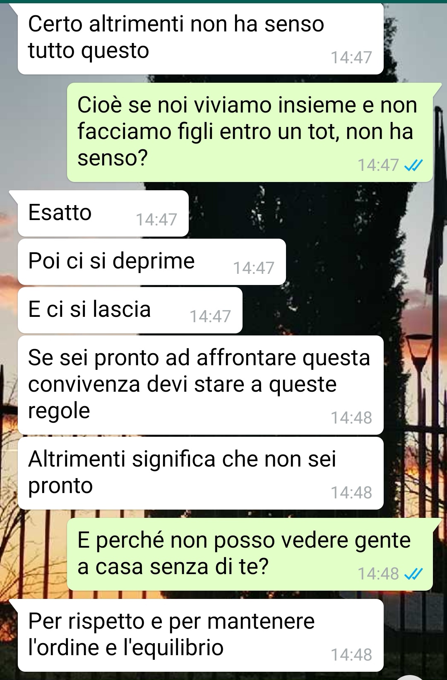447x680 pixels.
Task: Select the message 'Certo altrimenti non ha senso'
Action: click(x=201, y=39)
